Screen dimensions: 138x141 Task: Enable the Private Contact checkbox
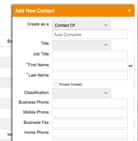(56, 84)
